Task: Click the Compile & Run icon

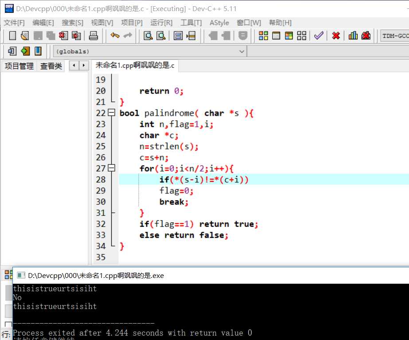Action: (289, 35)
